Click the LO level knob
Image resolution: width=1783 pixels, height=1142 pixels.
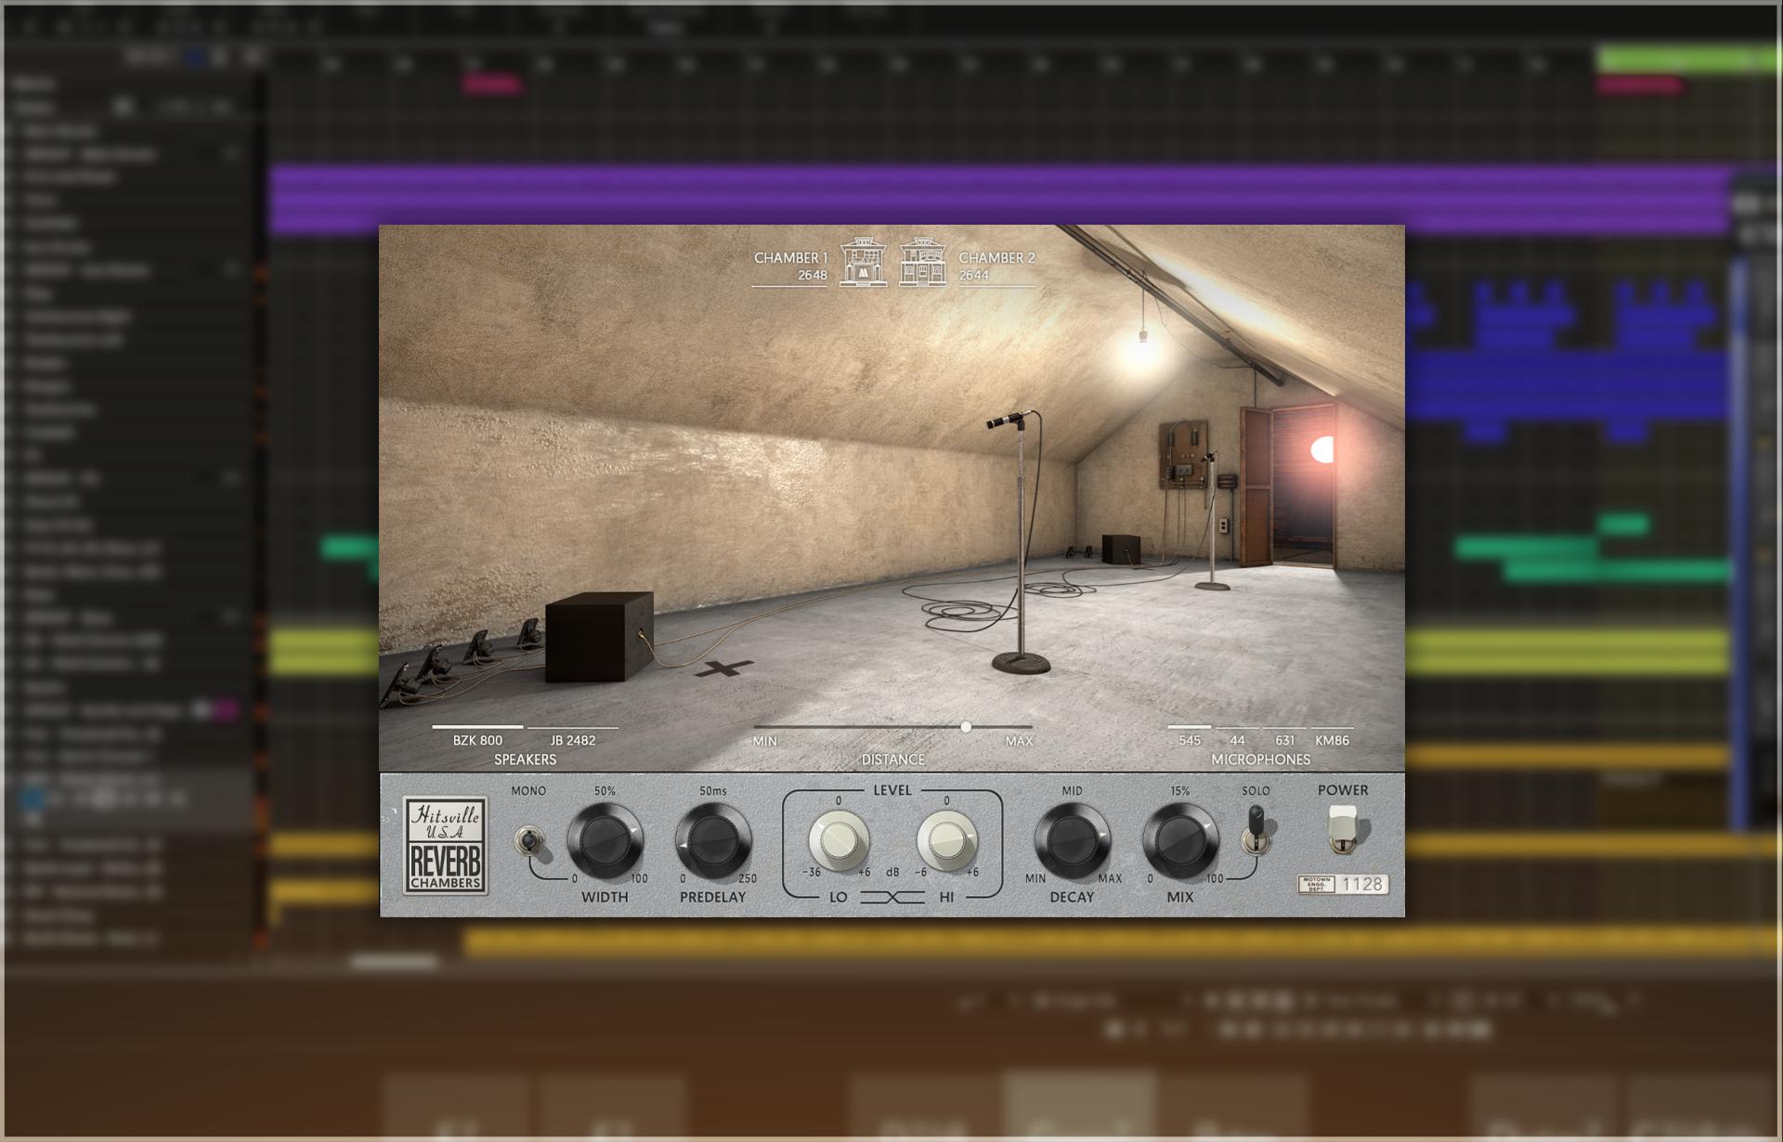[x=839, y=840]
